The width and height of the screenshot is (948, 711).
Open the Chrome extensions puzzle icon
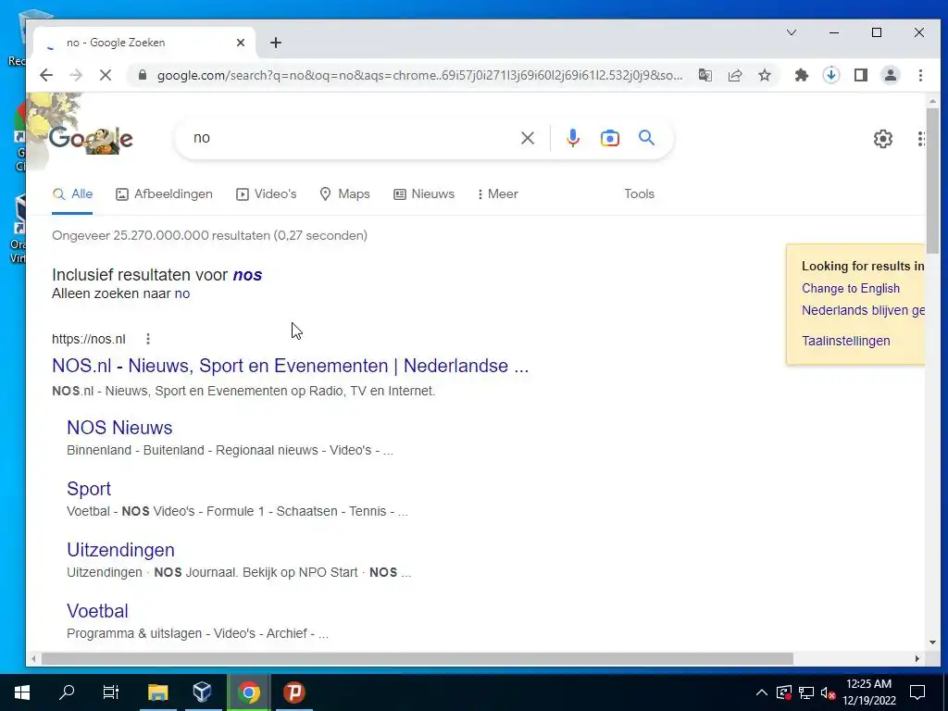click(x=802, y=75)
